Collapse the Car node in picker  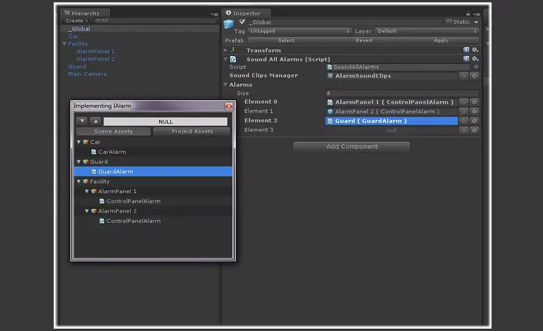point(79,142)
